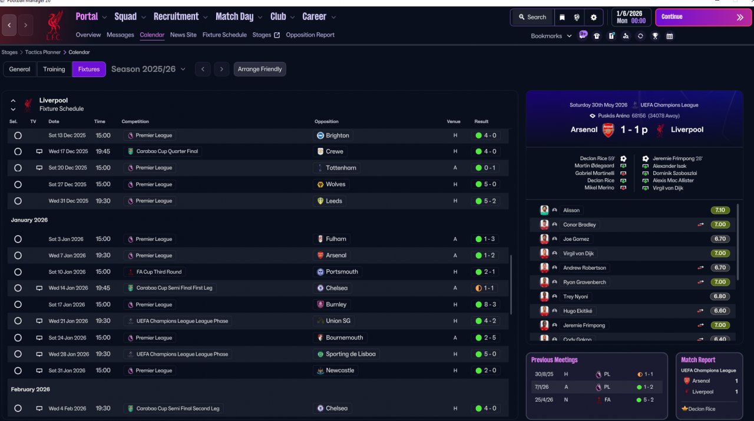
Task: Select the Burnley fixture radio button
Action: (x=18, y=304)
